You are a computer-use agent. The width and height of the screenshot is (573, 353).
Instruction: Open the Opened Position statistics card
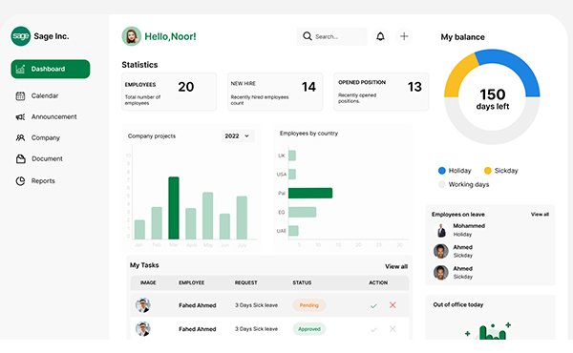point(381,92)
